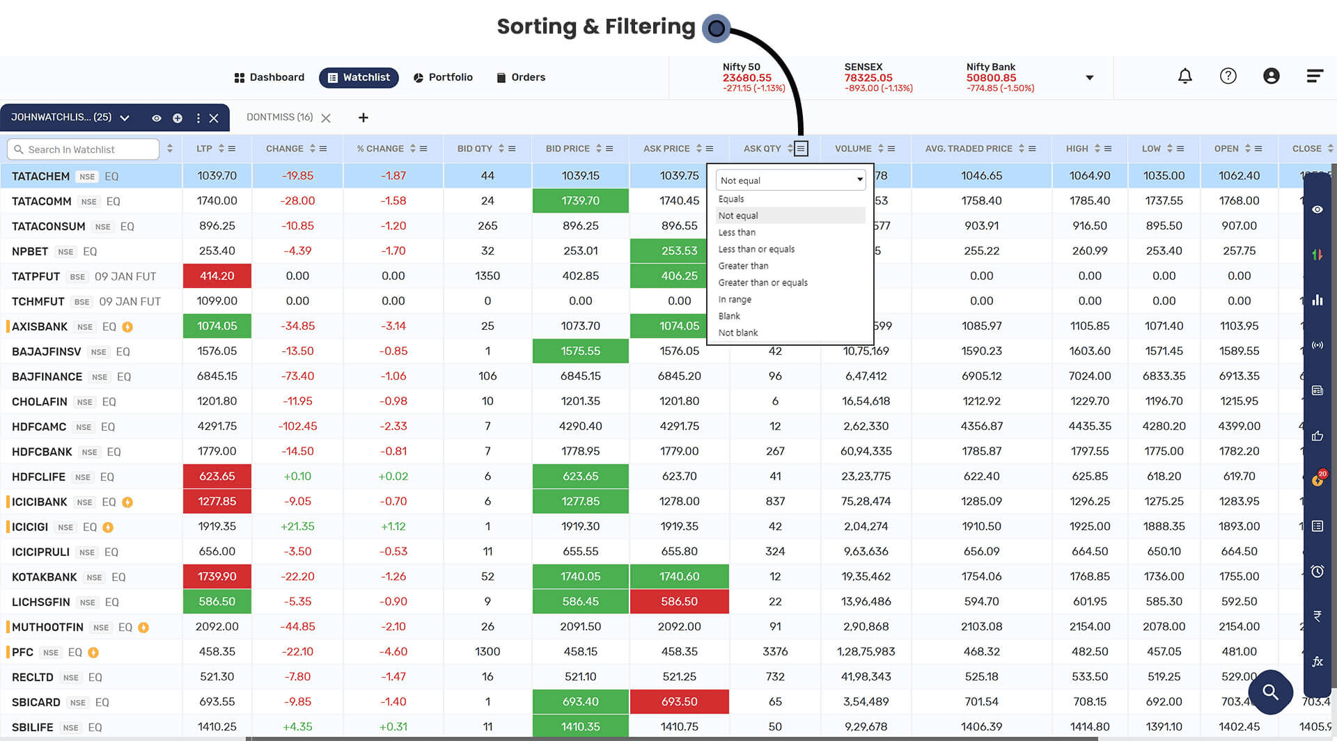Click the live broadcast signal sidebar icon
The width and height of the screenshot is (1337, 741).
(1318, 345)
